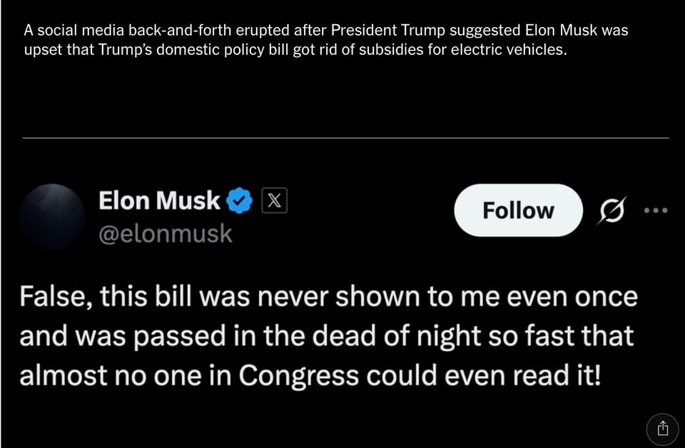Open the three-dot more options menu
This screenshot has width=685, height=448.
[655, 210]
